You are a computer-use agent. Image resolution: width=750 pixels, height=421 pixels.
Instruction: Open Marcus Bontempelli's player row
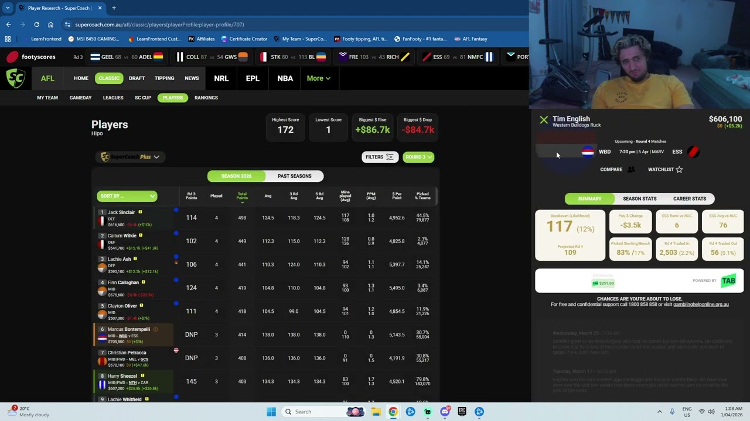tap(264, 335)
